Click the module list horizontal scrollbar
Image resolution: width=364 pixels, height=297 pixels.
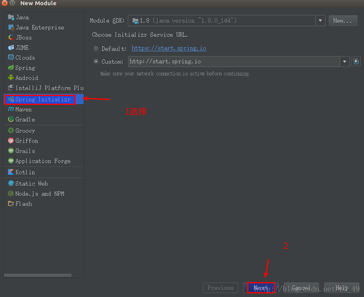(38, 275)
